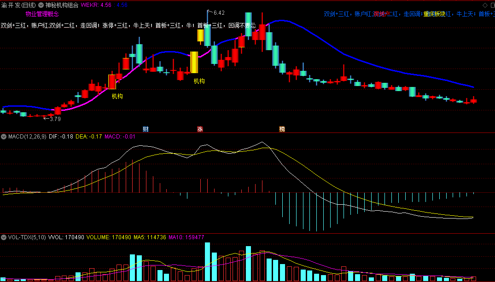Click the magenta 物业管理概念 concept text

click(x=42, y=14)
